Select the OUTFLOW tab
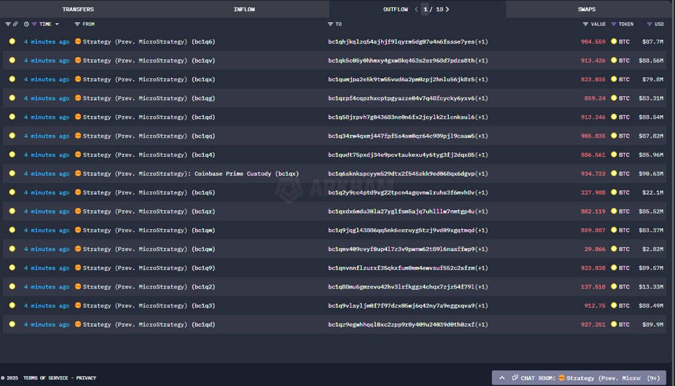This screenshot has width=675, height=386. (x=396, y=9)
